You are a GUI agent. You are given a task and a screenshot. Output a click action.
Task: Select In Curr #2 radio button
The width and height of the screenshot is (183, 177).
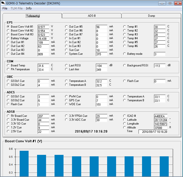pos(66,42)
